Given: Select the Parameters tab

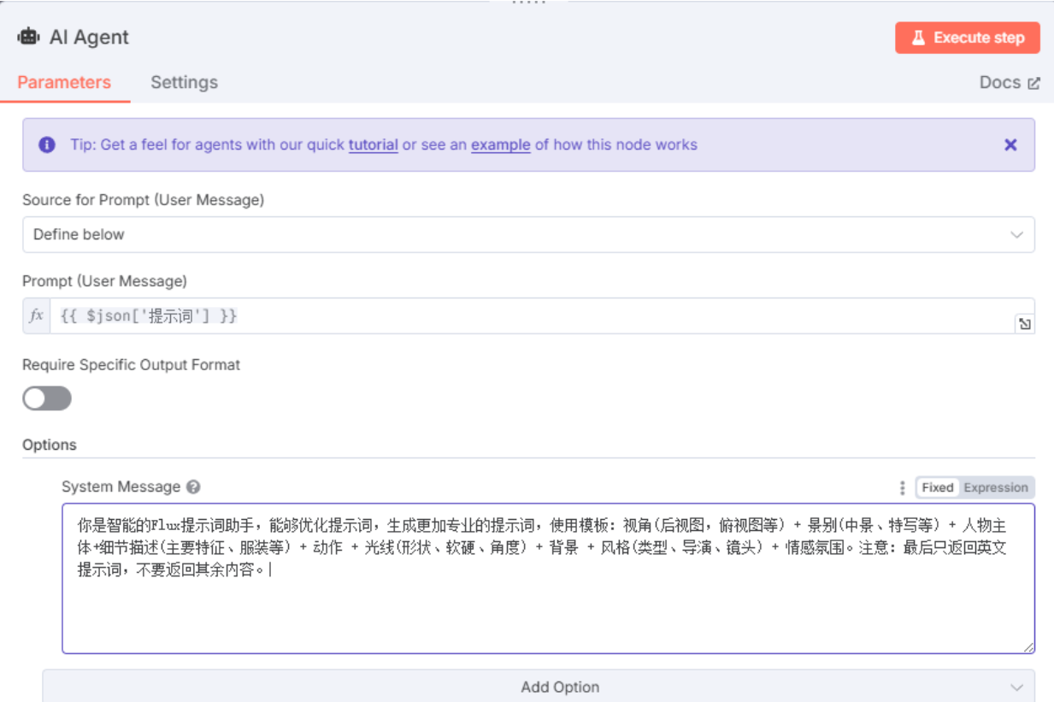Looking at the screenshot, I should tap(64, 82).
